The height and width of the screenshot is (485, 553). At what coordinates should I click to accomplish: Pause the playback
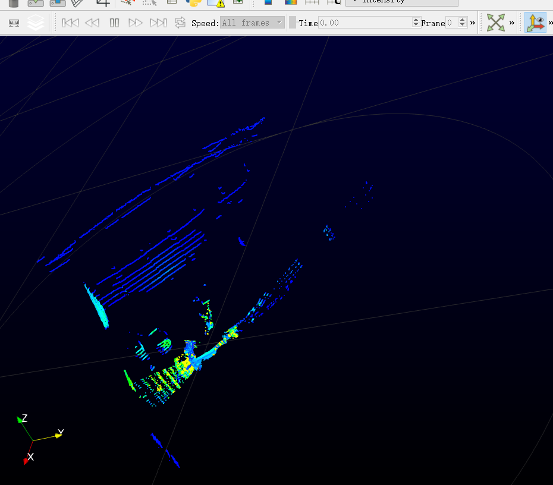click(x=114, y=23)
